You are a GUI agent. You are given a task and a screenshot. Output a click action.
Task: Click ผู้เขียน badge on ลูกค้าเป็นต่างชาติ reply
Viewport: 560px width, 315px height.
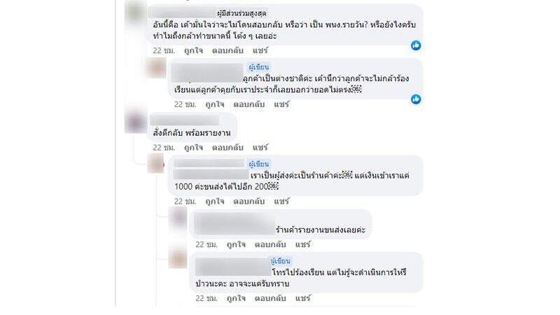coord(258,67)
